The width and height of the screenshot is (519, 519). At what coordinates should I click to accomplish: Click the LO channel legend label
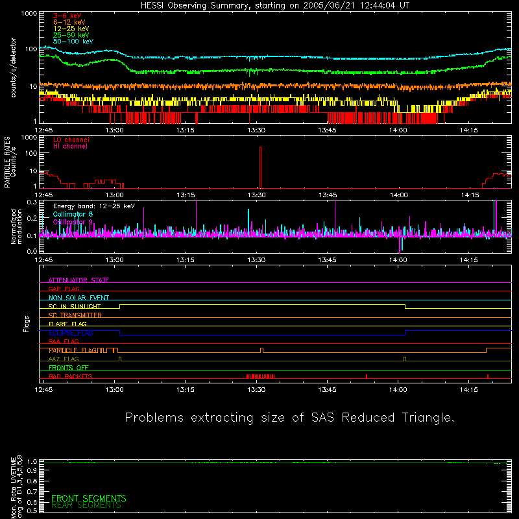(71, 139)
